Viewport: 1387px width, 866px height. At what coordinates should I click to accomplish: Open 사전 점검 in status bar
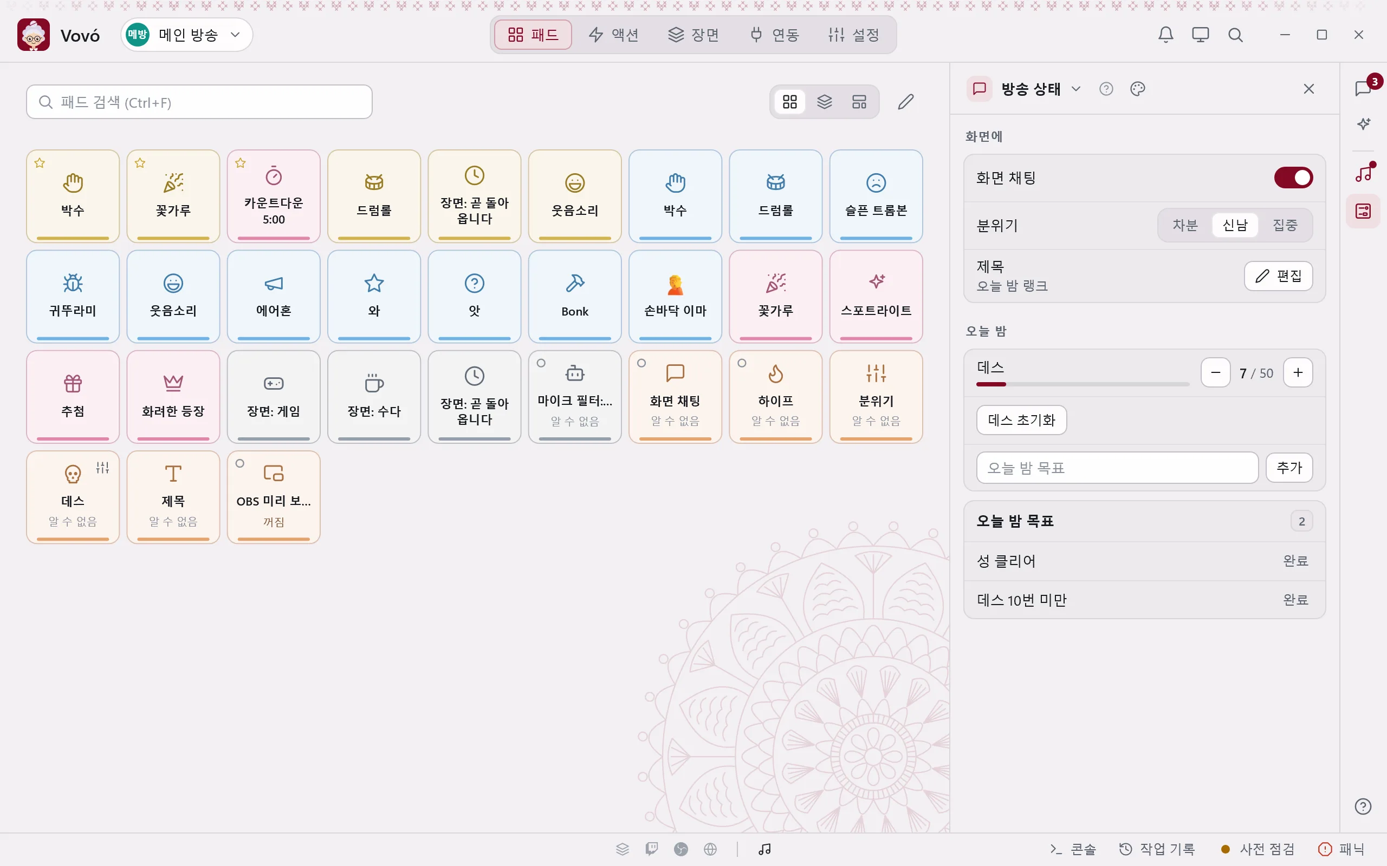click(1258, 849)
